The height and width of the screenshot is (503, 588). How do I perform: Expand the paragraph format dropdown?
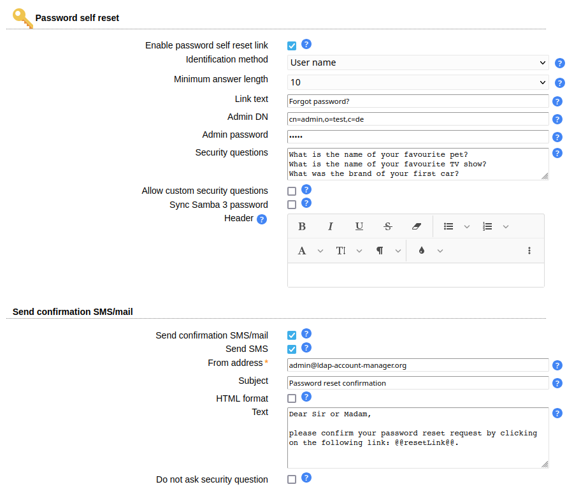click(387, 251)
